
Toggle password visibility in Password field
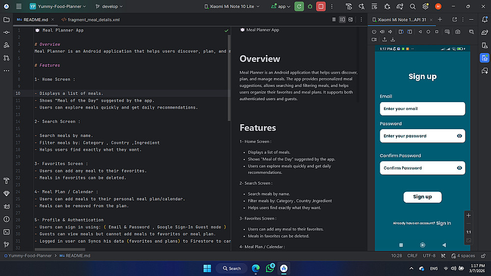point(459,136)
